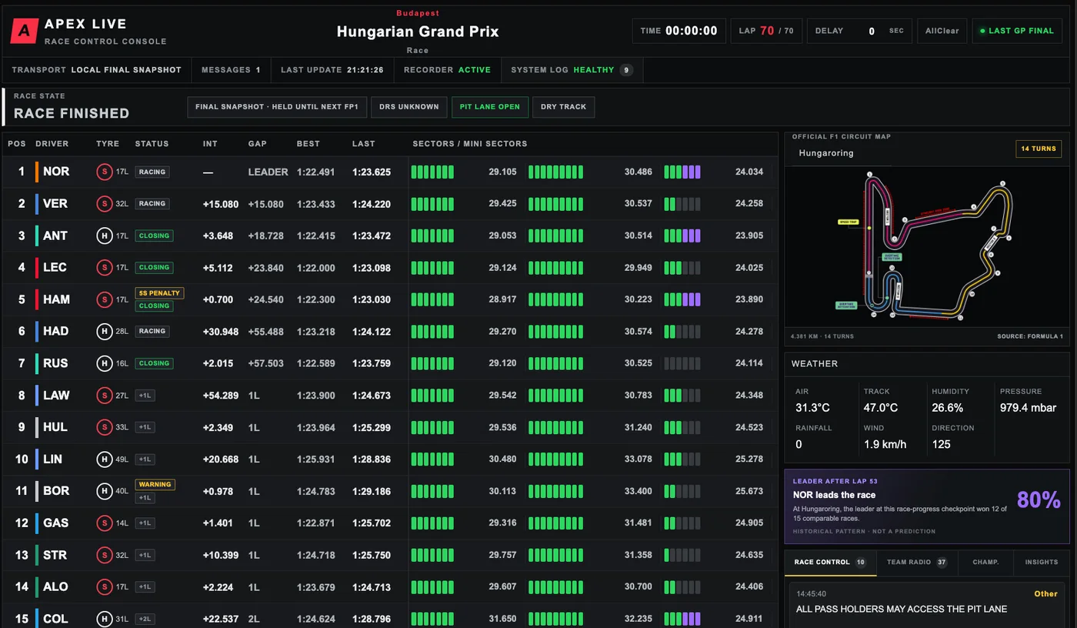Click the red Apex Live logo icon
Viewport: 1077px width, 628px height.
25,32
